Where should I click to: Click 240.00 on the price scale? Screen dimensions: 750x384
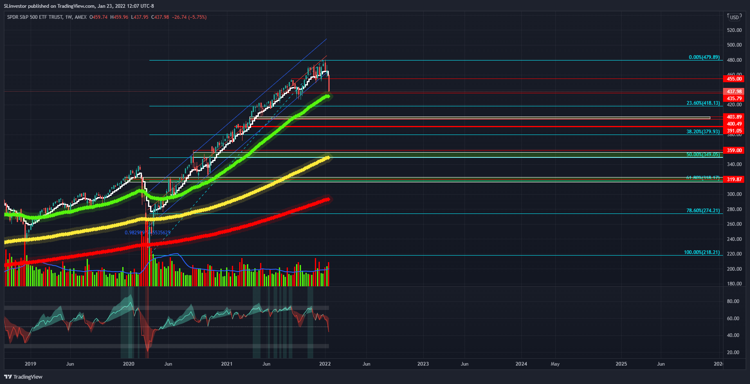coord(734,239)
